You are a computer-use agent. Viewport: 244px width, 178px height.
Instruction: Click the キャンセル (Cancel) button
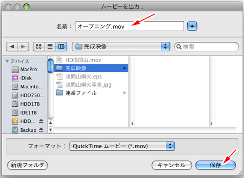click(x=172, y=165)
